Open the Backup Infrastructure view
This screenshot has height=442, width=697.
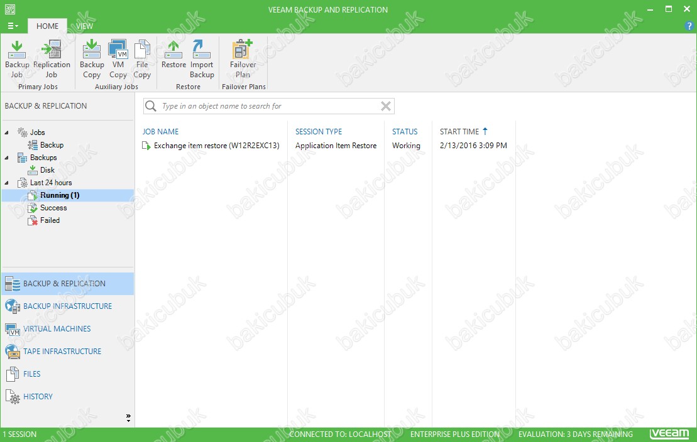click(x=67, y=306)
